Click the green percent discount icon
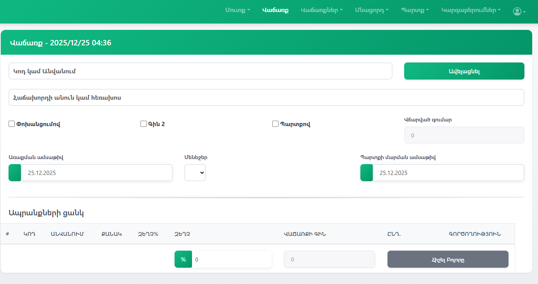 click(x=183, y=259)
